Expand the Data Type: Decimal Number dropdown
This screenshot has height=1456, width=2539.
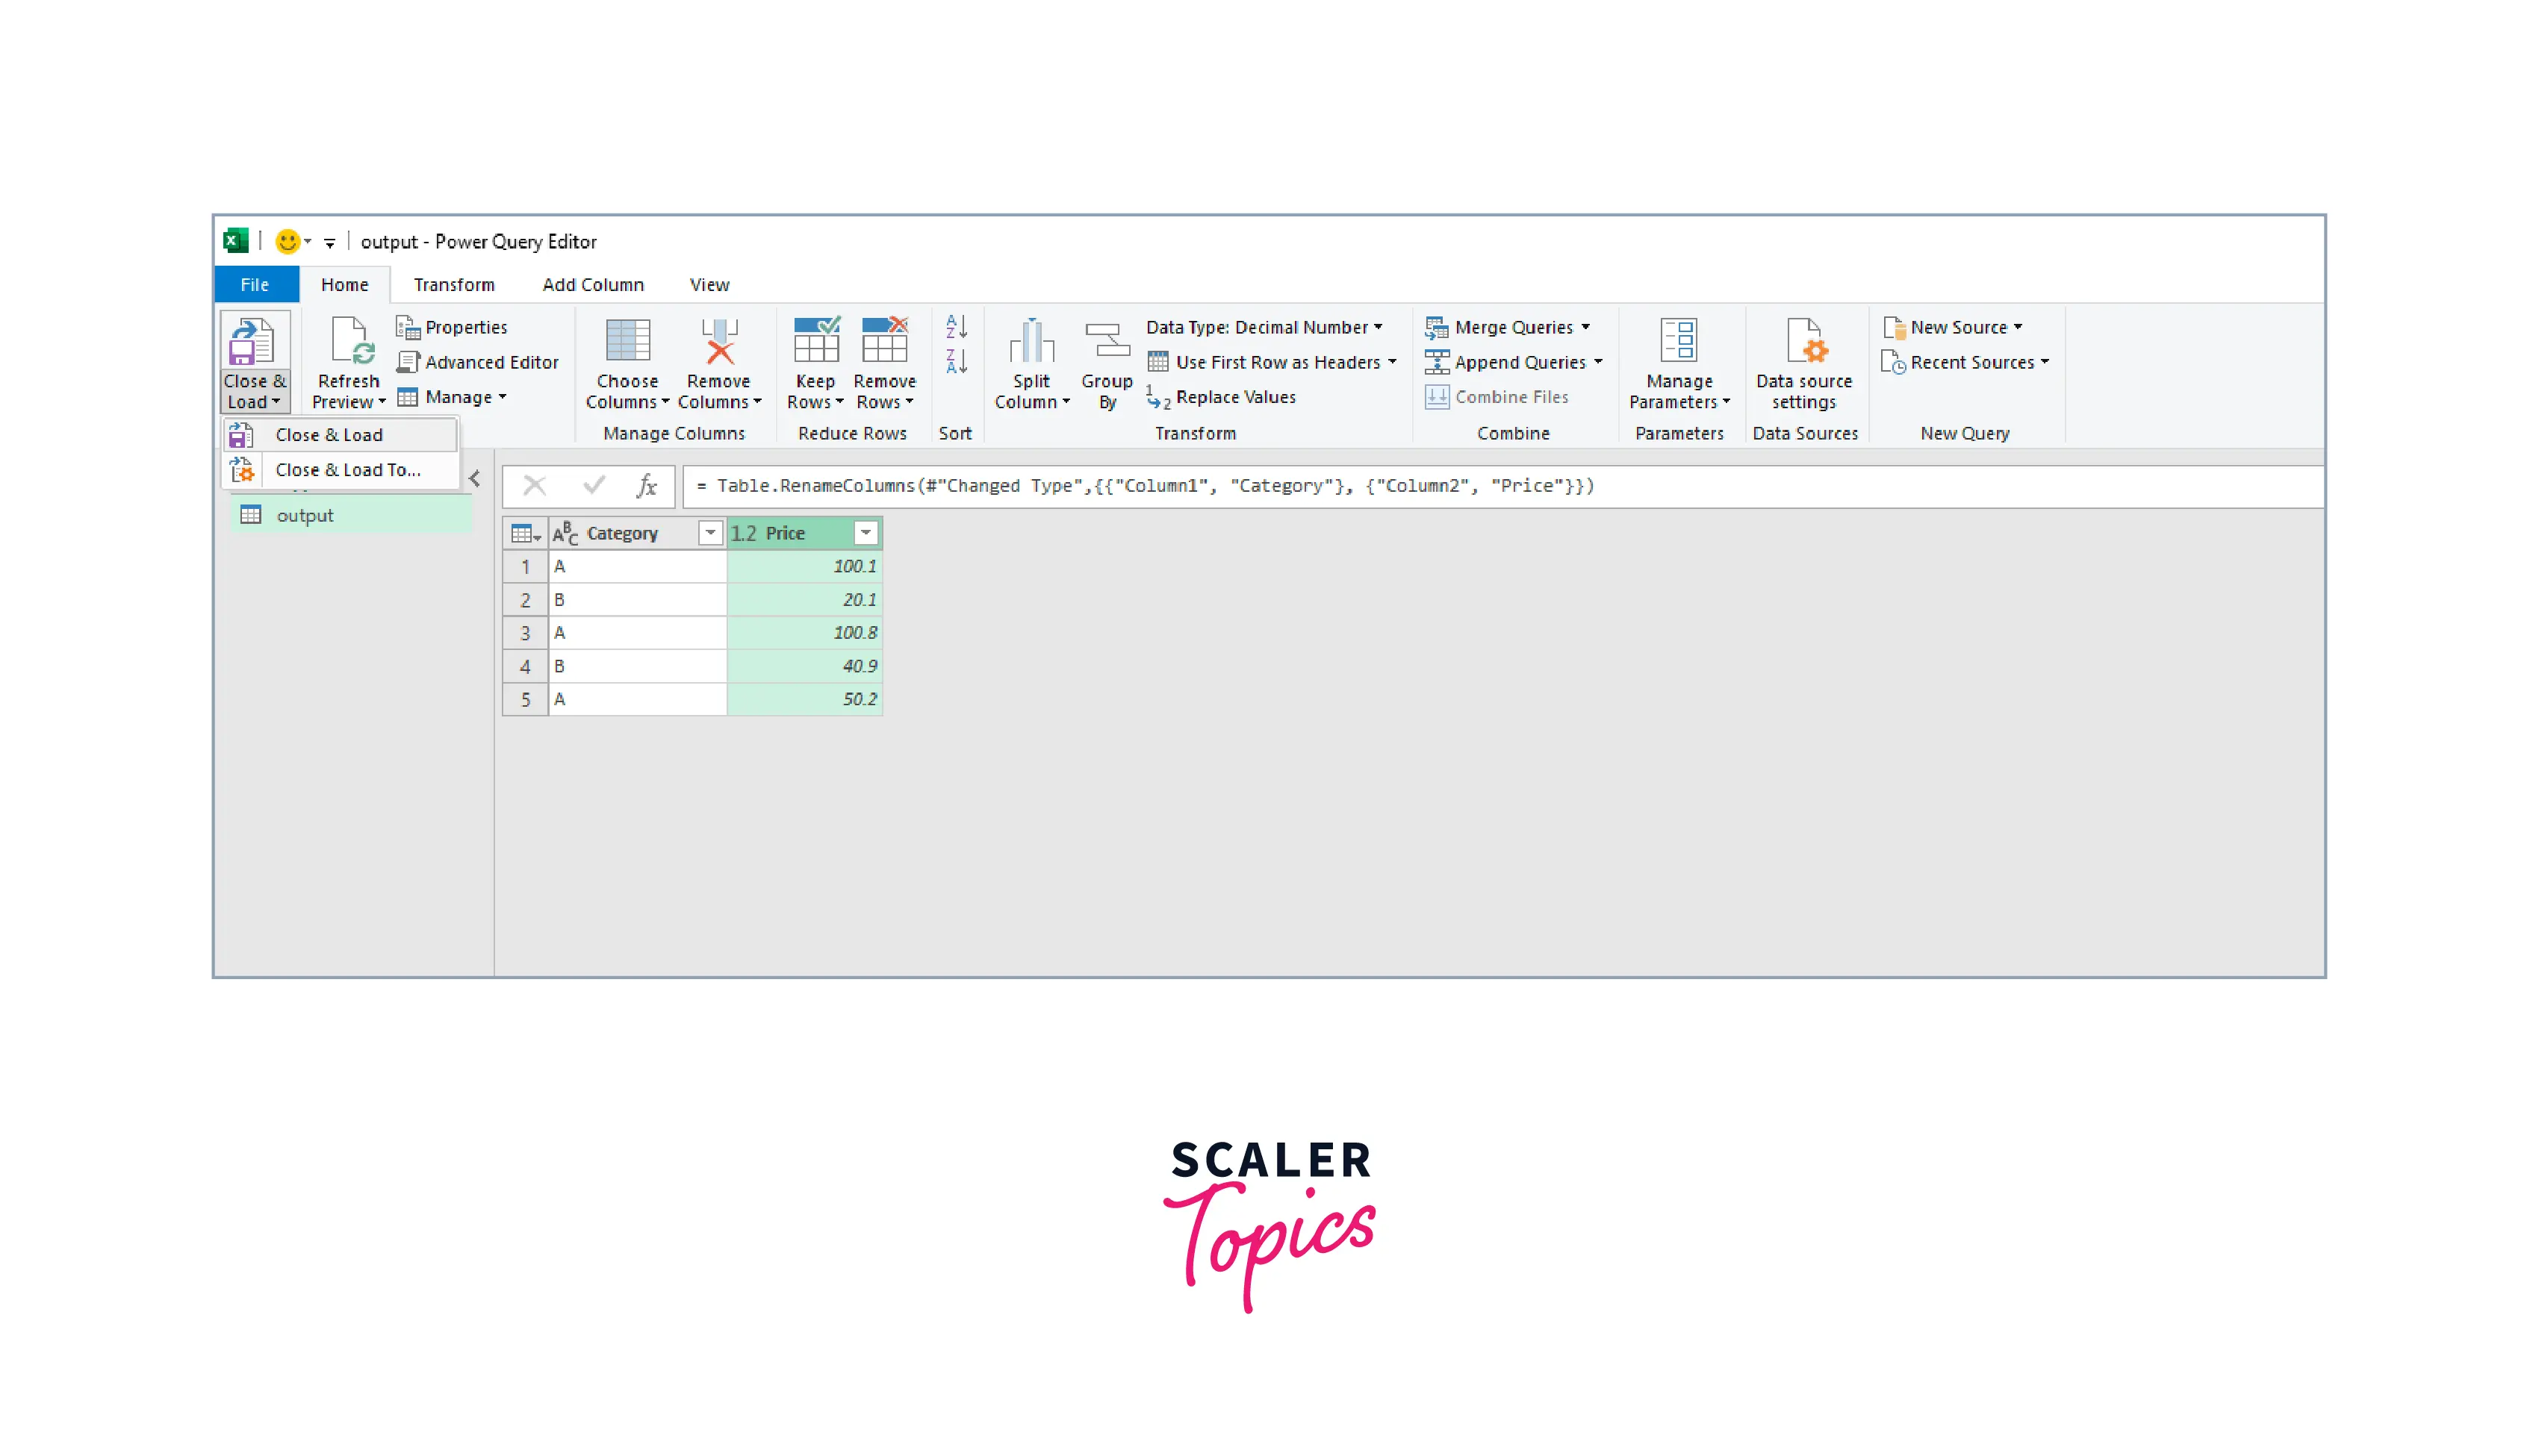(1264, 327)
